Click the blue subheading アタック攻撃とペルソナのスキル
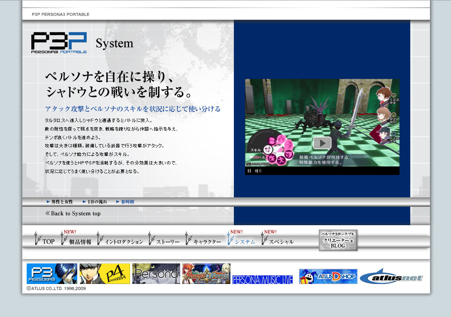451x317 pixels. point(133,109)
